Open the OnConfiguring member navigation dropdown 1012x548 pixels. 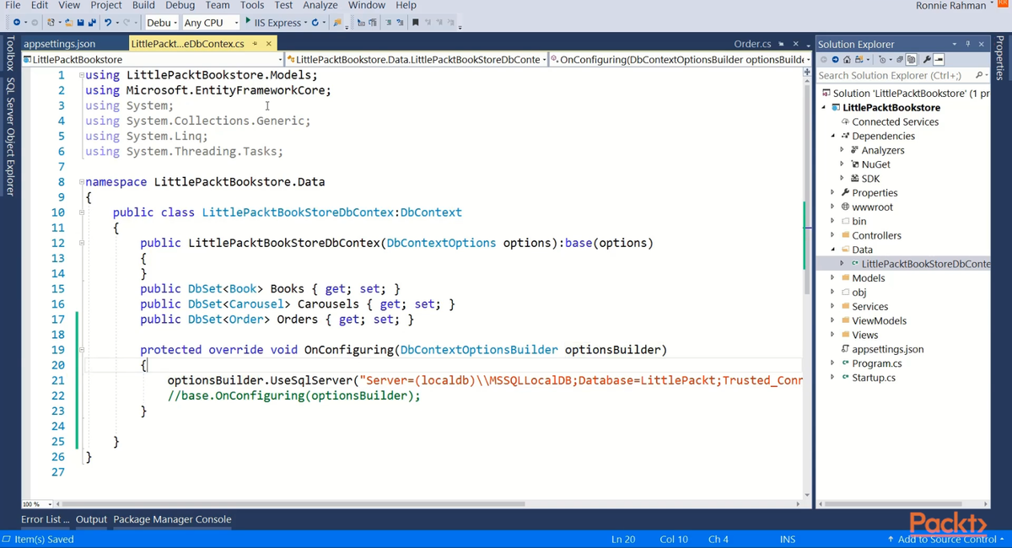point(680,60)
